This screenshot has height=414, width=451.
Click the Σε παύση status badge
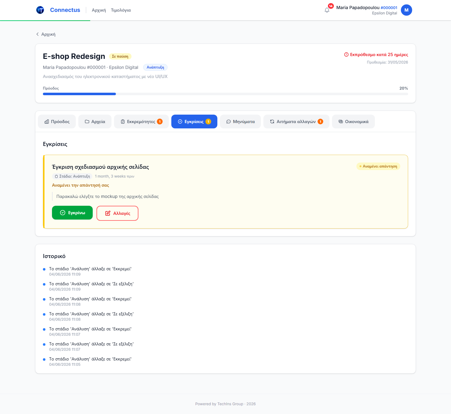(120, 56)
